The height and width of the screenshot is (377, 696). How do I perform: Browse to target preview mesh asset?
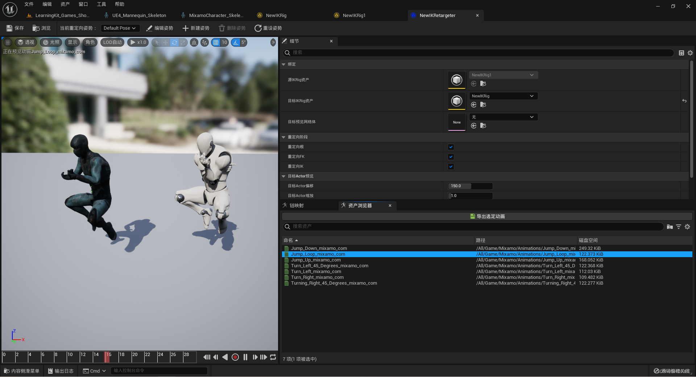tap(483, 126)
